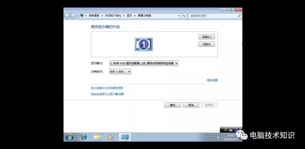Click the language bar keyboard icon
This screenshot has height=149, width=305.
(231, 130)
